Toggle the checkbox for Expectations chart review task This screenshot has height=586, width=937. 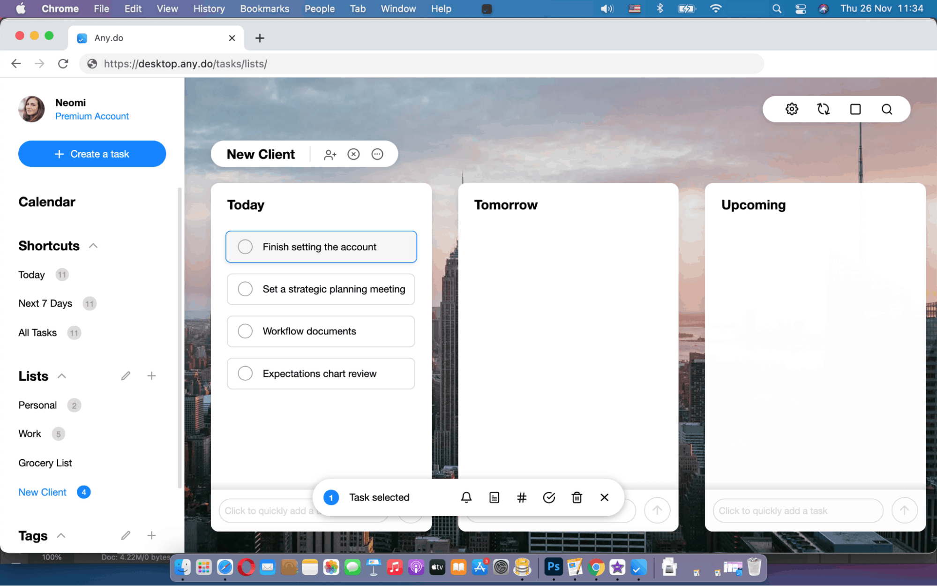pos(245,373)
